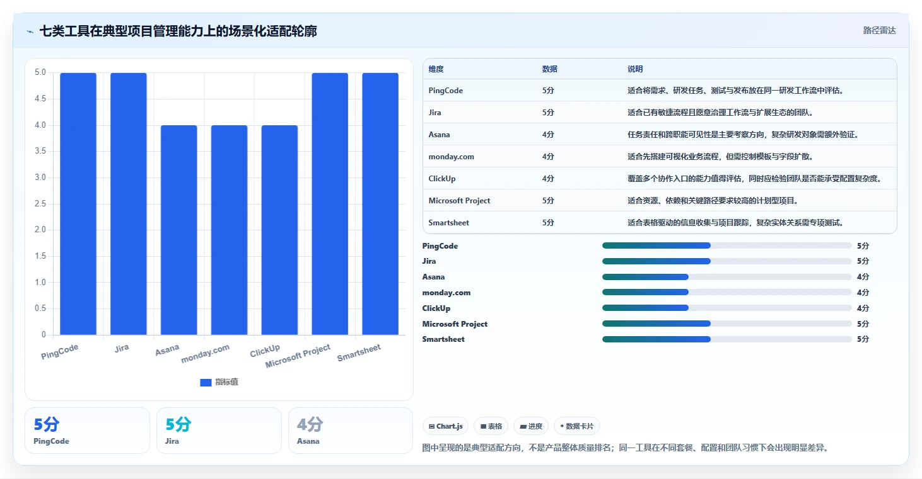
Task: Click the Jira progress bar
Action: point(727,261)
